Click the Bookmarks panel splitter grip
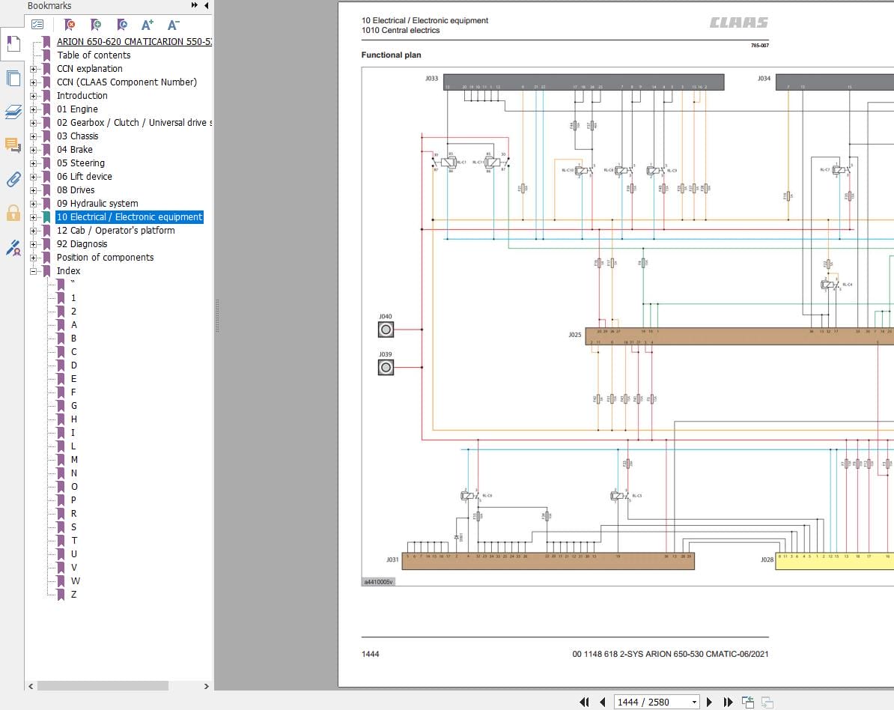894x710 pixels. coord(217,315)
